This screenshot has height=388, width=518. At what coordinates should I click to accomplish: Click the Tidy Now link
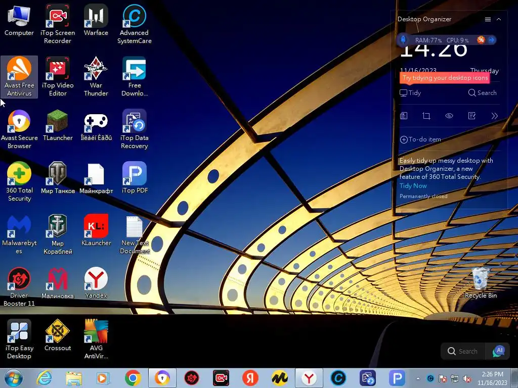click(413, 186)
